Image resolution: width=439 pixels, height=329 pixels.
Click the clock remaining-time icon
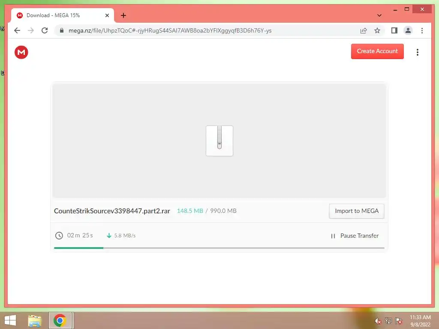[59, 236]
